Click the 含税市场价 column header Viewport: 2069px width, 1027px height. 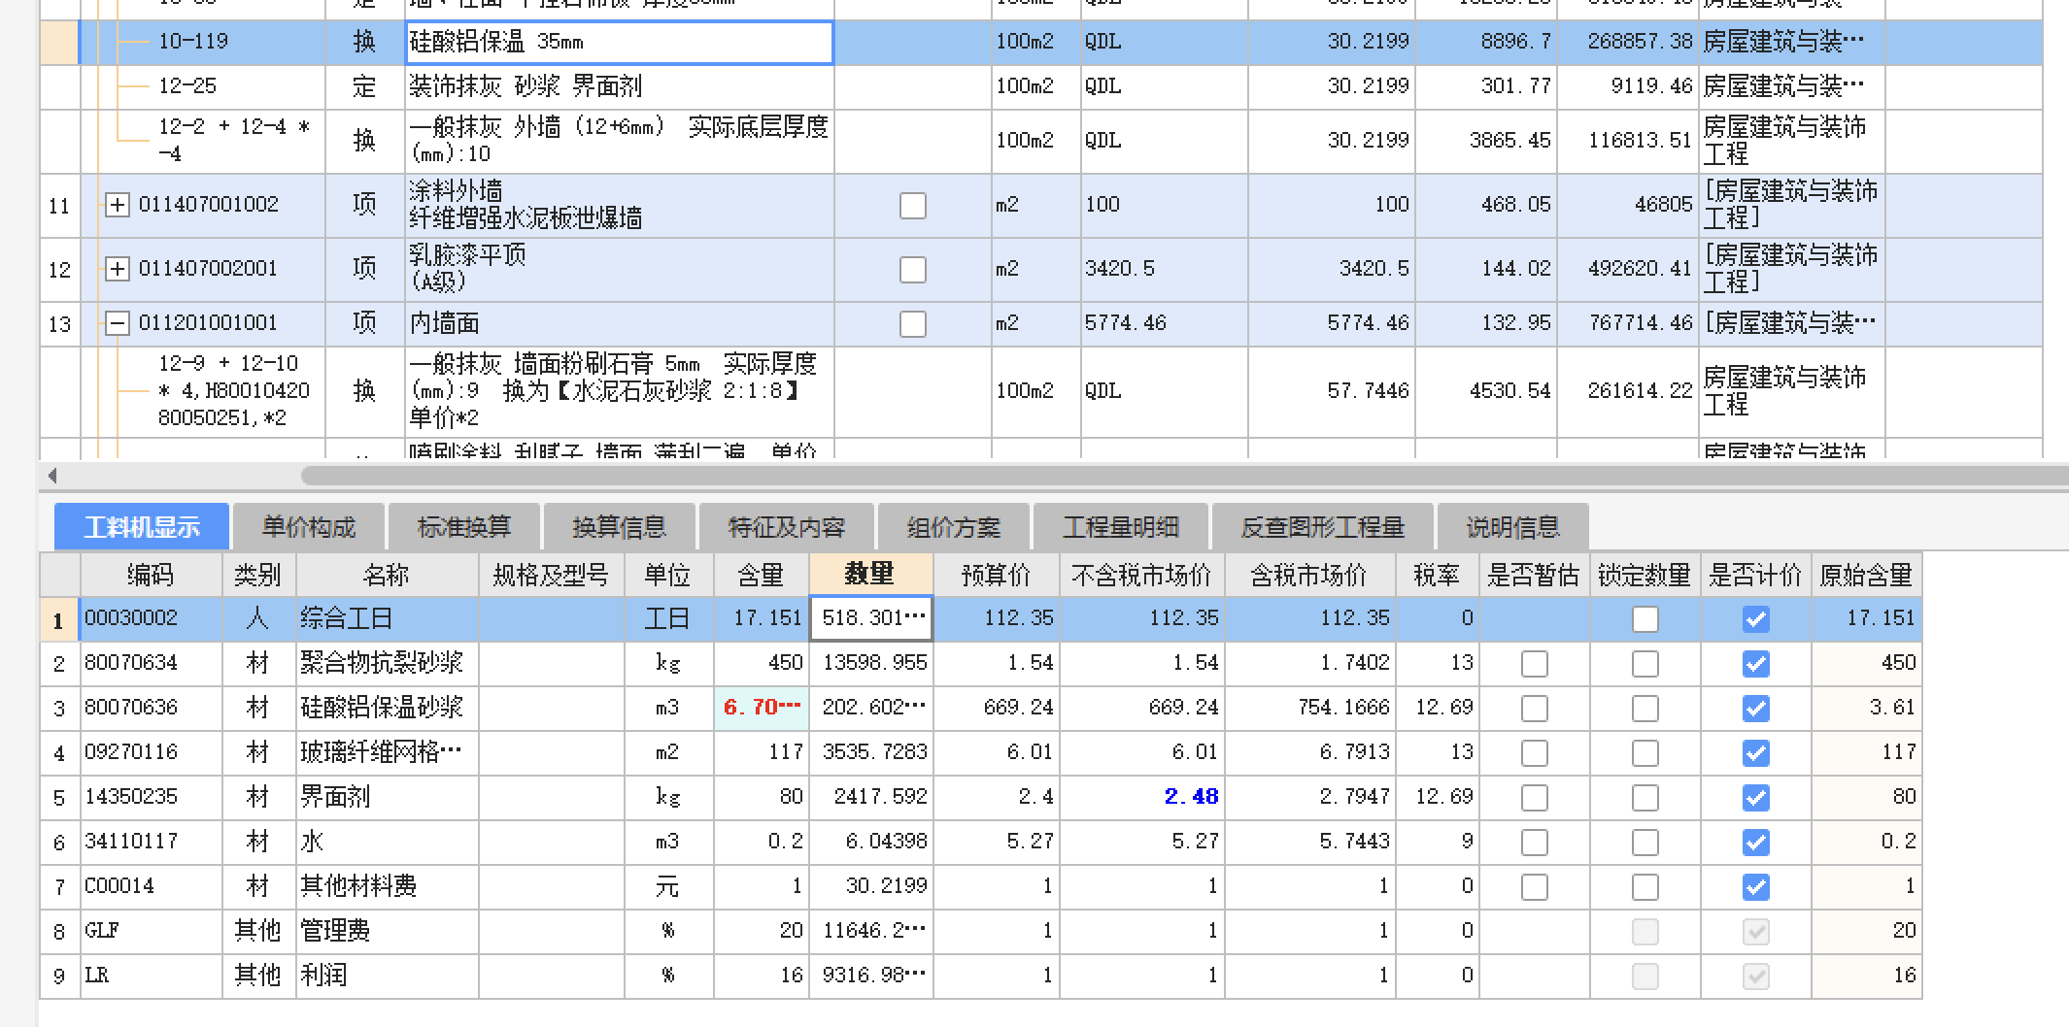1309,576
